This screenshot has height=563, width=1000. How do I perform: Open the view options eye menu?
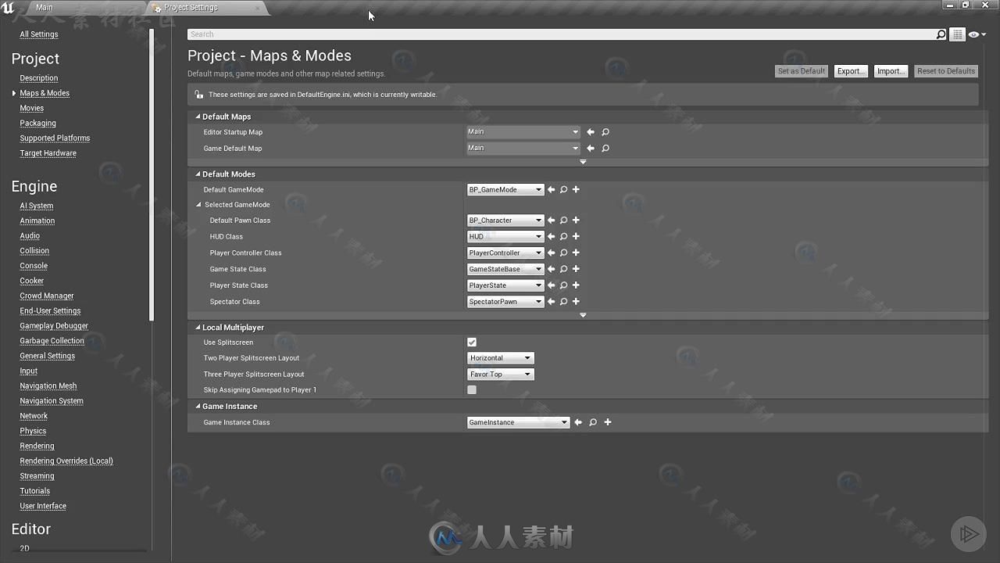coord(977,34)
